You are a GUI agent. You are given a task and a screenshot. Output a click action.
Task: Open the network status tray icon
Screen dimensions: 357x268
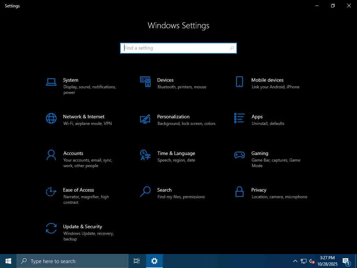[x=304, y=261]
